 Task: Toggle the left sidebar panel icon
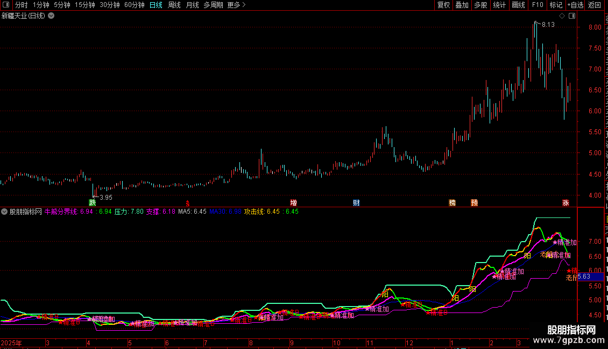pos(6,5)
